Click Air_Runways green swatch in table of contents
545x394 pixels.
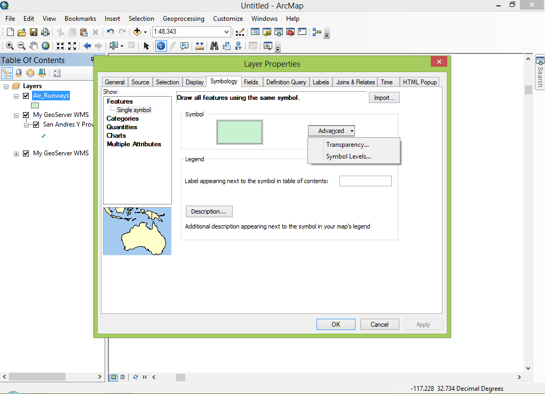coord(35,105)
